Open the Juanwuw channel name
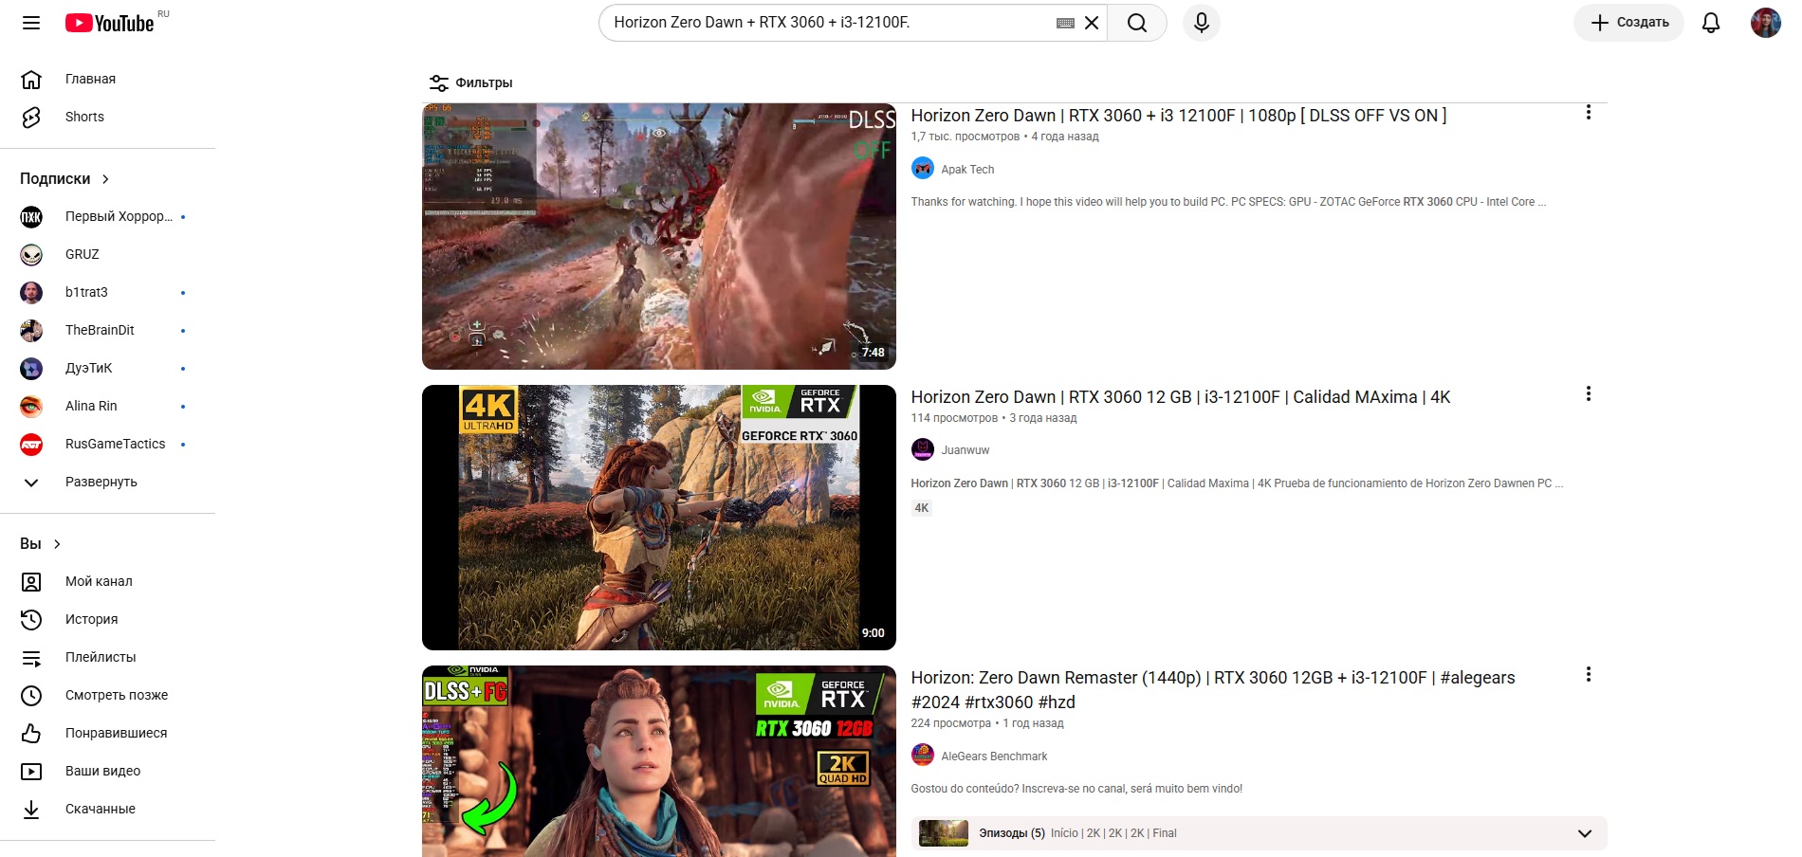The image size is (1802, 857). coord(965,450)
